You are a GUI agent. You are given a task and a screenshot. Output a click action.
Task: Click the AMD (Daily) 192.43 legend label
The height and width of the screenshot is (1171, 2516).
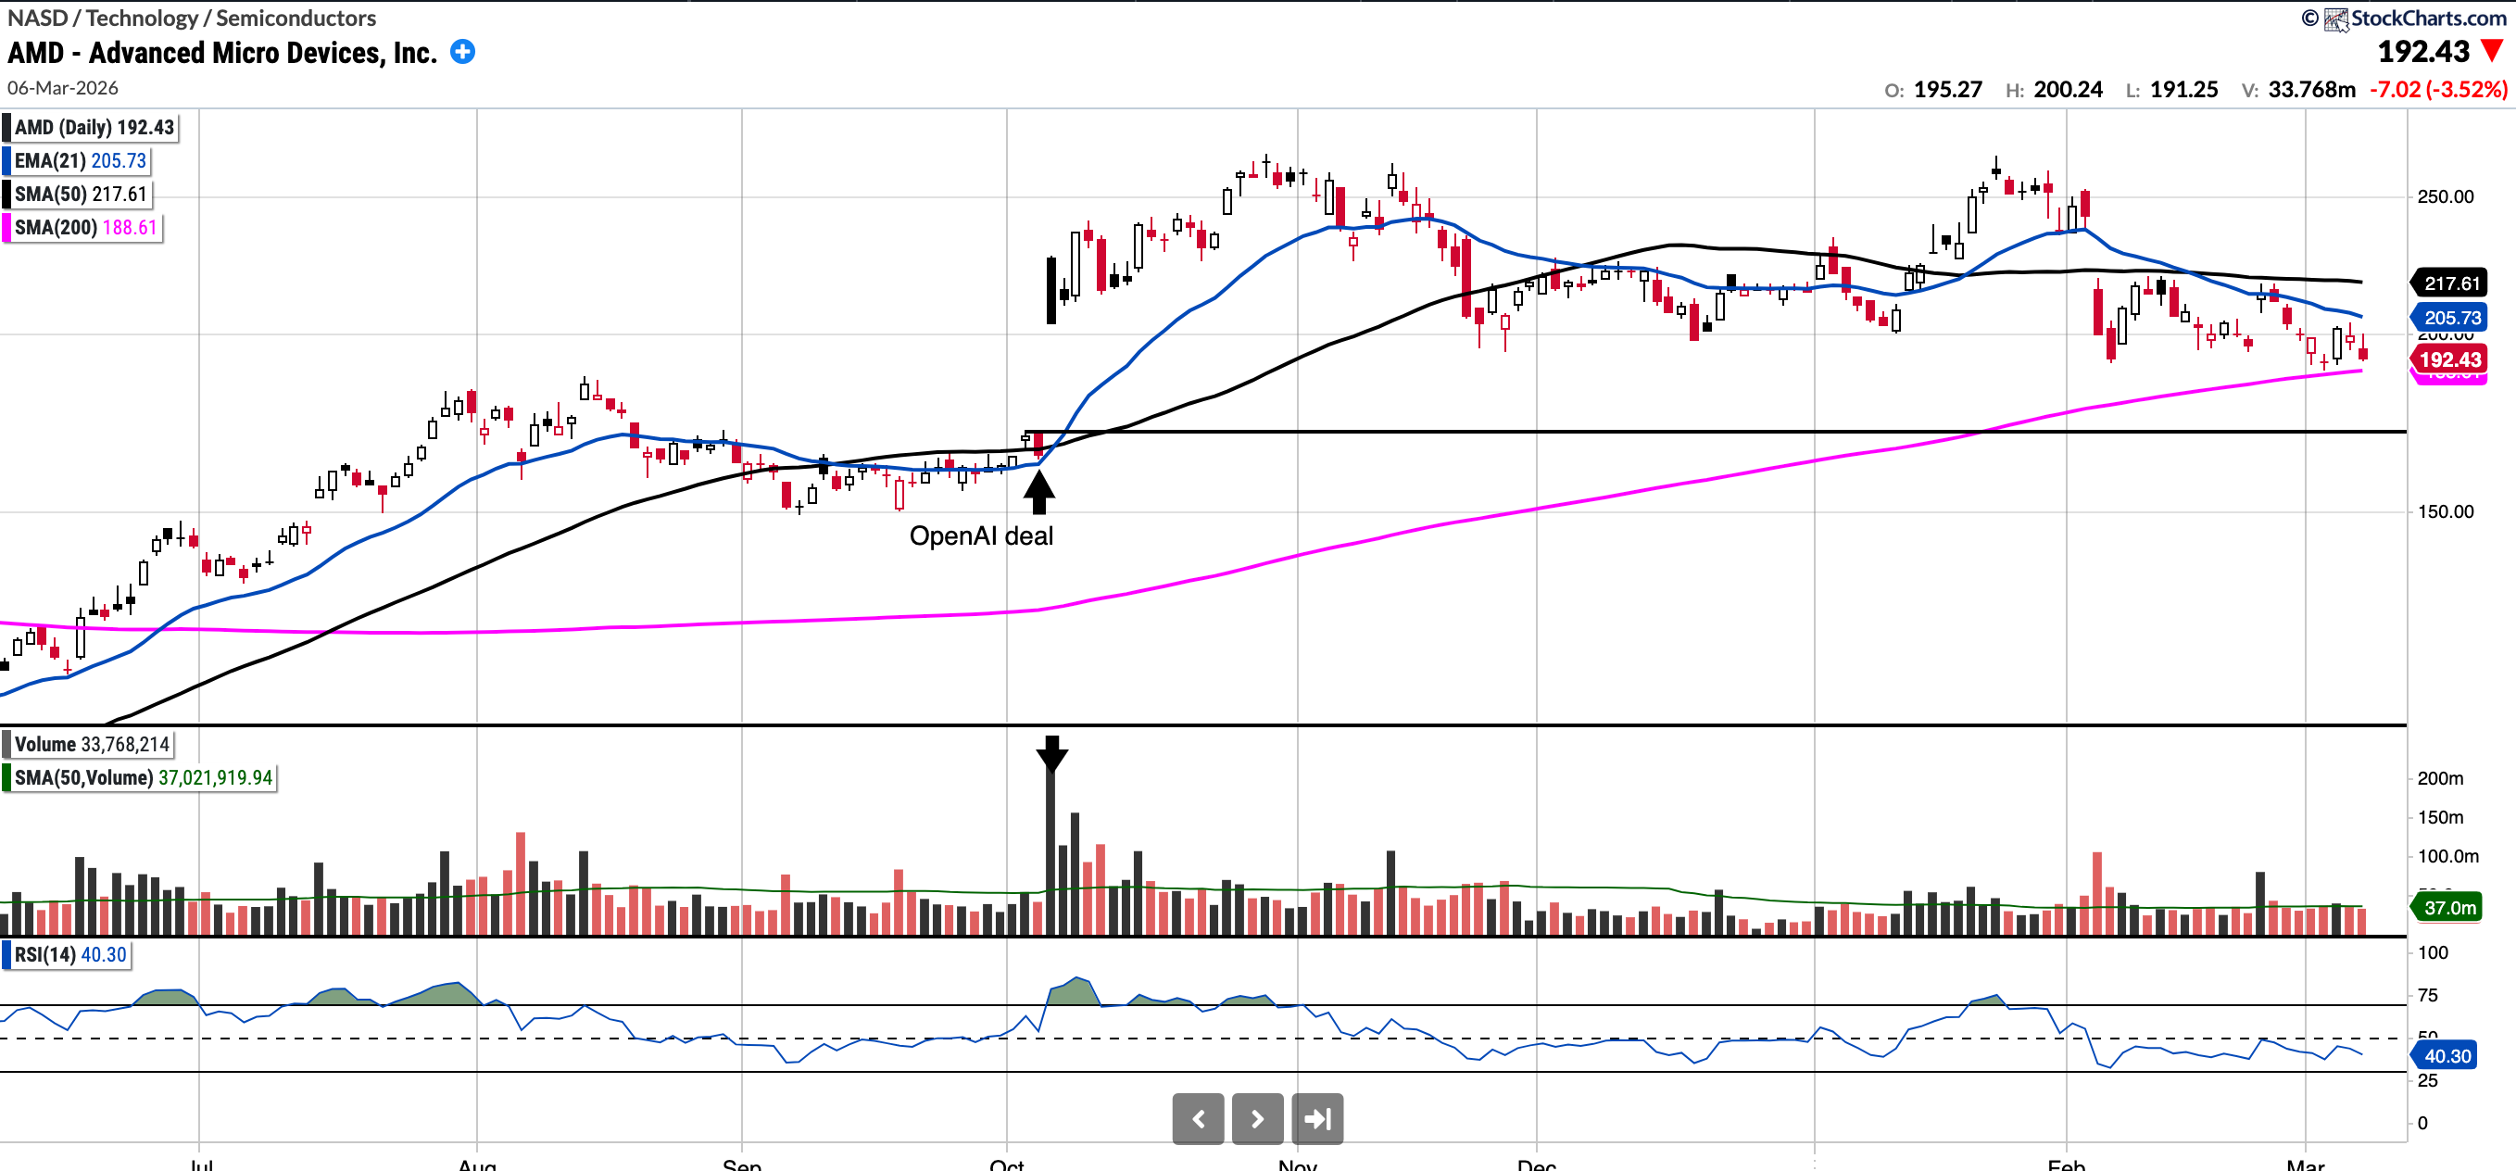93,127
